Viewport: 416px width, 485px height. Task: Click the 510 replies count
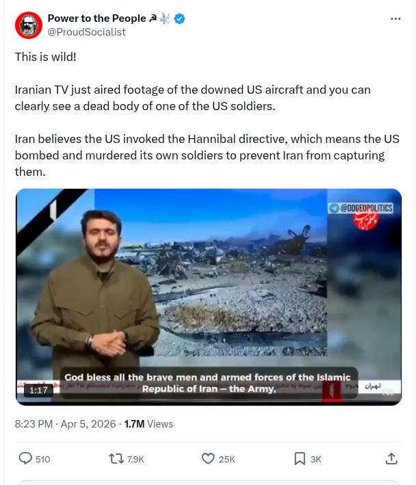click(42, 459)
